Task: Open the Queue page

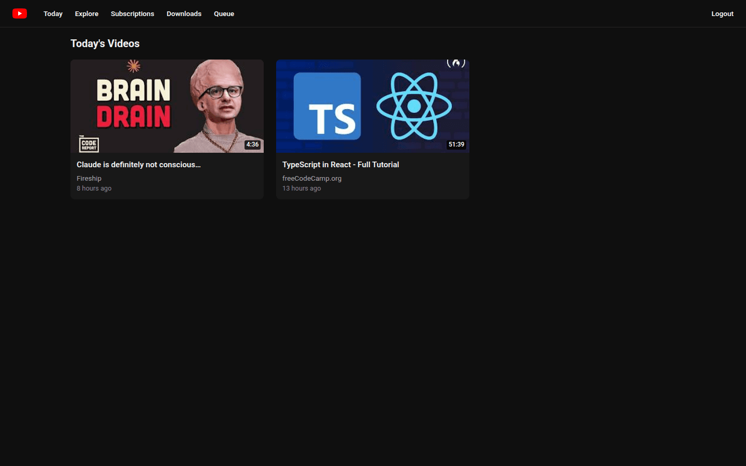Action: pos(224,14)
